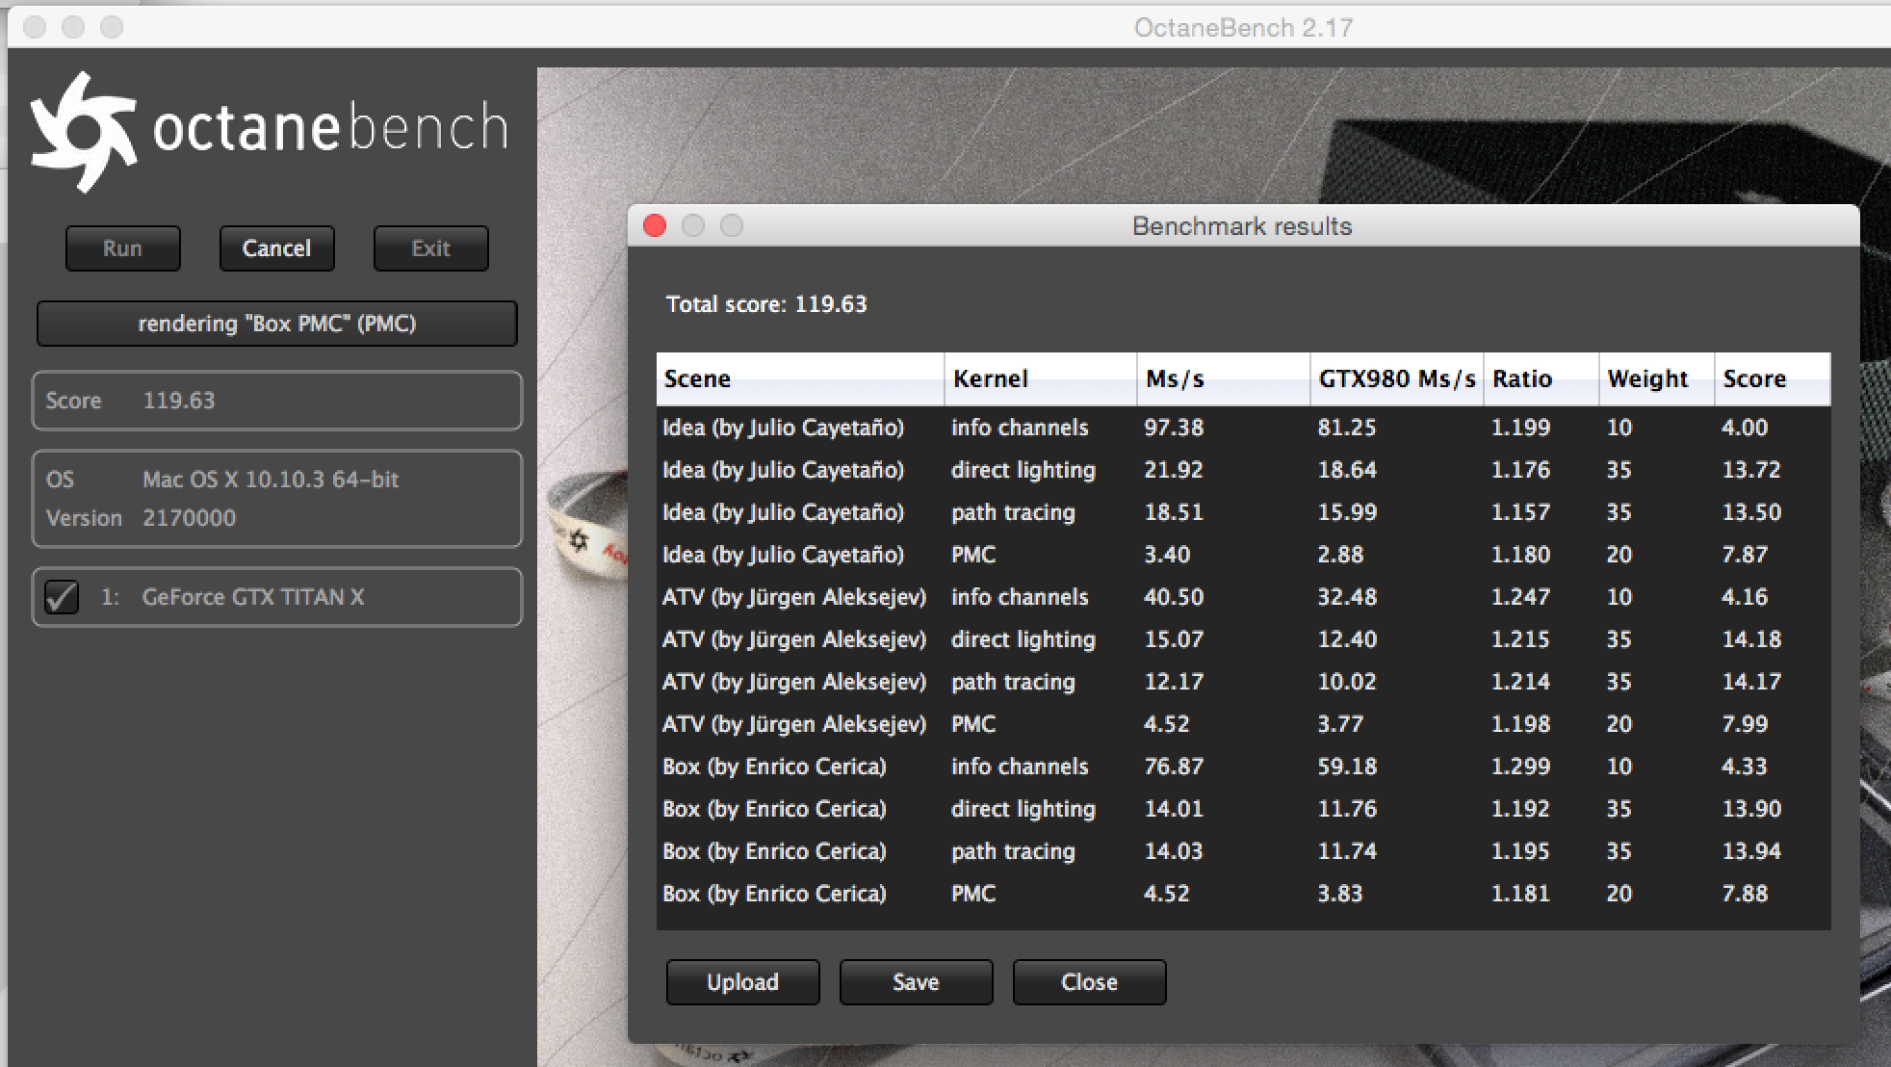Image resolution: width=1891 pixels, height=1067 pixels.
Task: Click the Score 119.63 field in sidebar
Action: [x=277, y=401]
